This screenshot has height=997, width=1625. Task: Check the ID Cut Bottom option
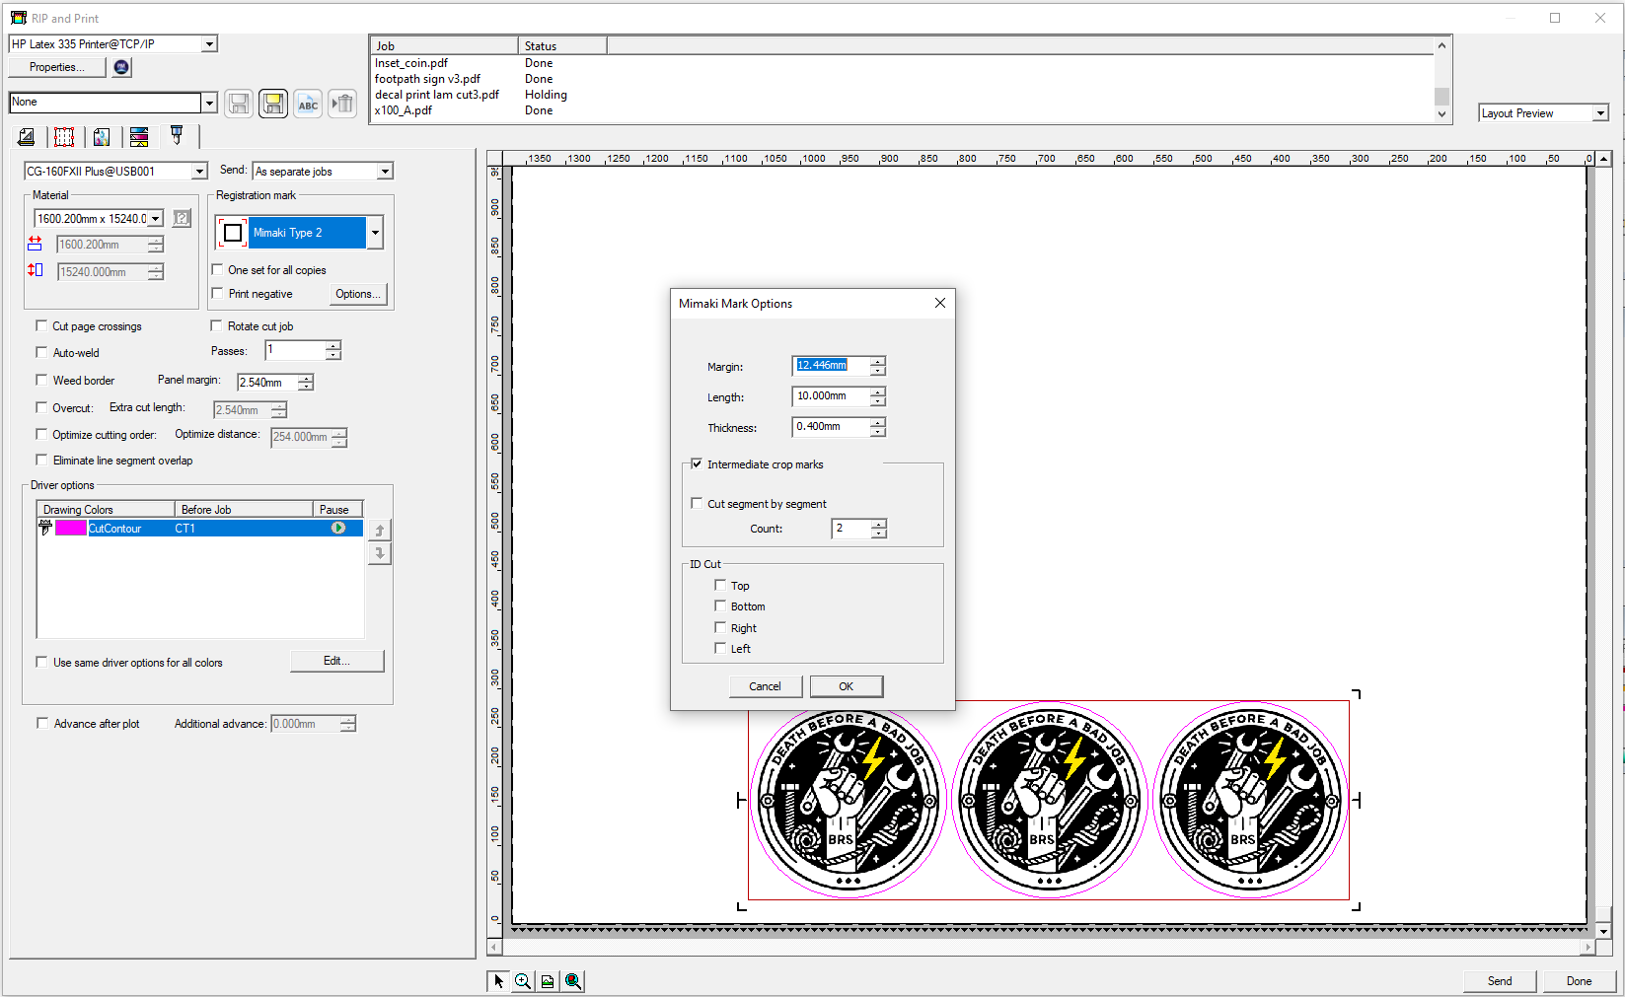pyautogui.click(x=720, y=605)
